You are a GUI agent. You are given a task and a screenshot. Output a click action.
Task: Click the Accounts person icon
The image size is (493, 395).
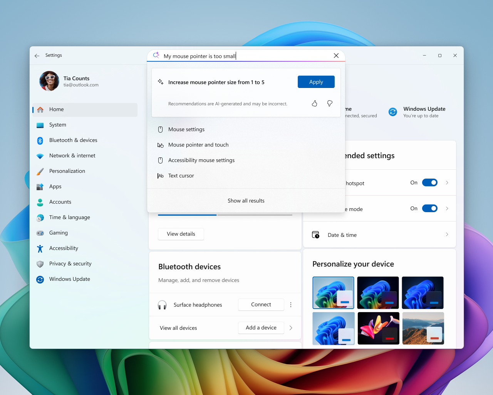pyautogui.click(x=40, y=202)
